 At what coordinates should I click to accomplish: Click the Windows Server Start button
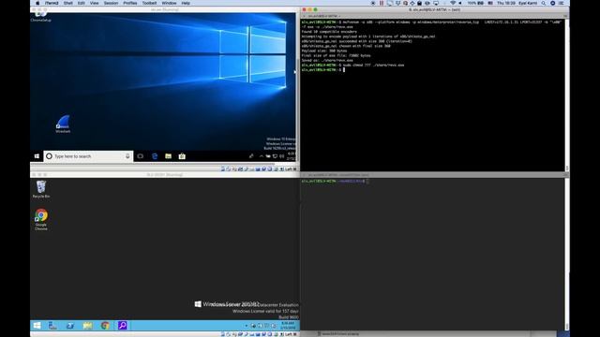(x=37, y=326)
